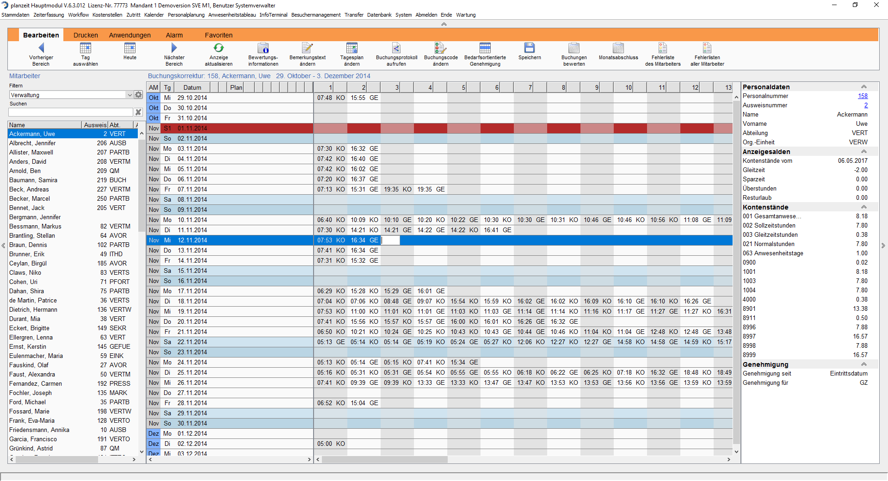Clear the search field with the X button
Screen dimensions: 888x481
[x=138, y=112]
